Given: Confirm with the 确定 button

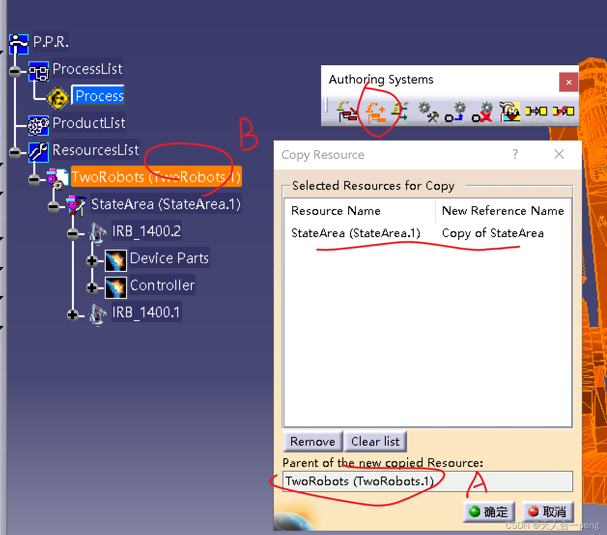Looking at the screenshot, I should [x=489, y=512].
